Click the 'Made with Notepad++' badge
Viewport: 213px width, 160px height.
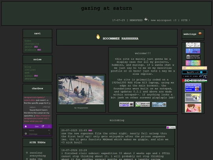(143, 104)
